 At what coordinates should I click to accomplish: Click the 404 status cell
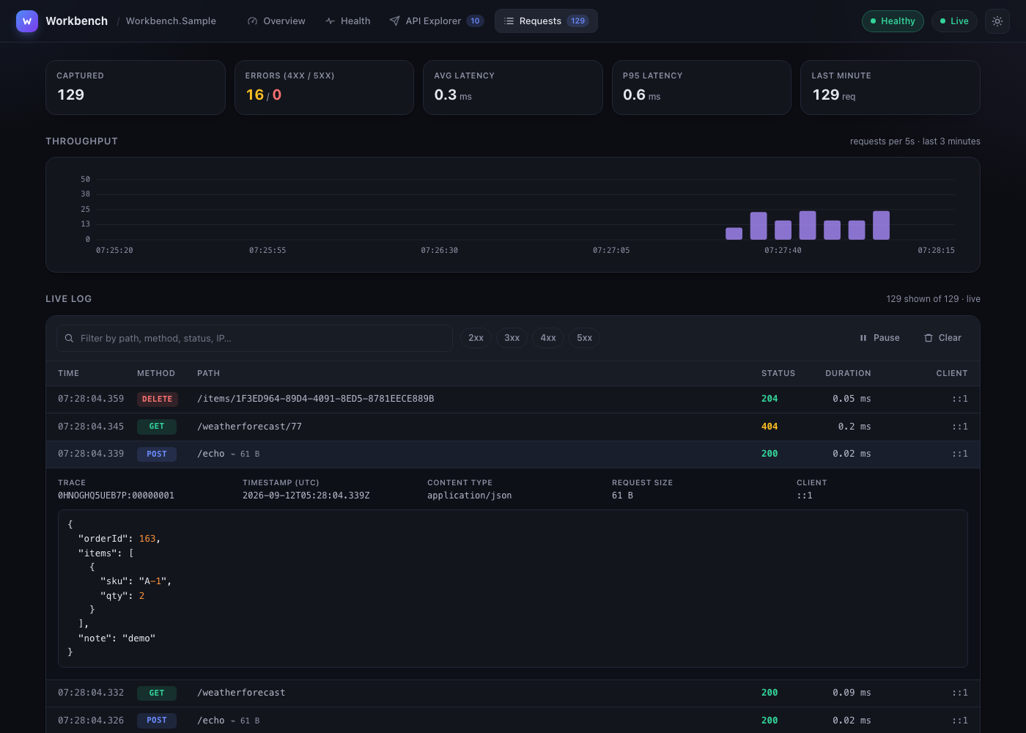(x=769, y=427)
